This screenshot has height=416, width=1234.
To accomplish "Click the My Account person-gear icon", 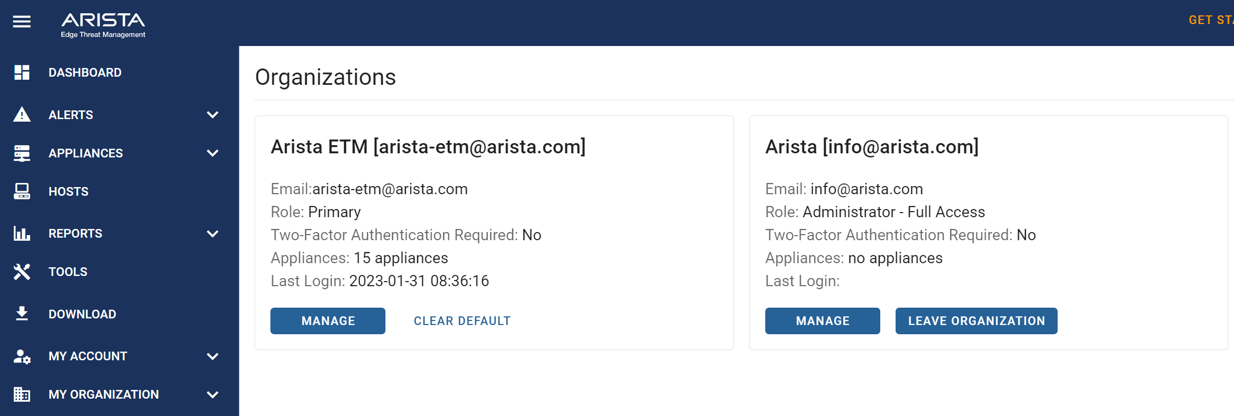I will click(22, 356).
